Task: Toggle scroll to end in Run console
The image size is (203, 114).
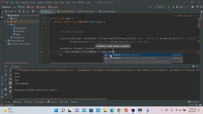Action: point(10,83)
